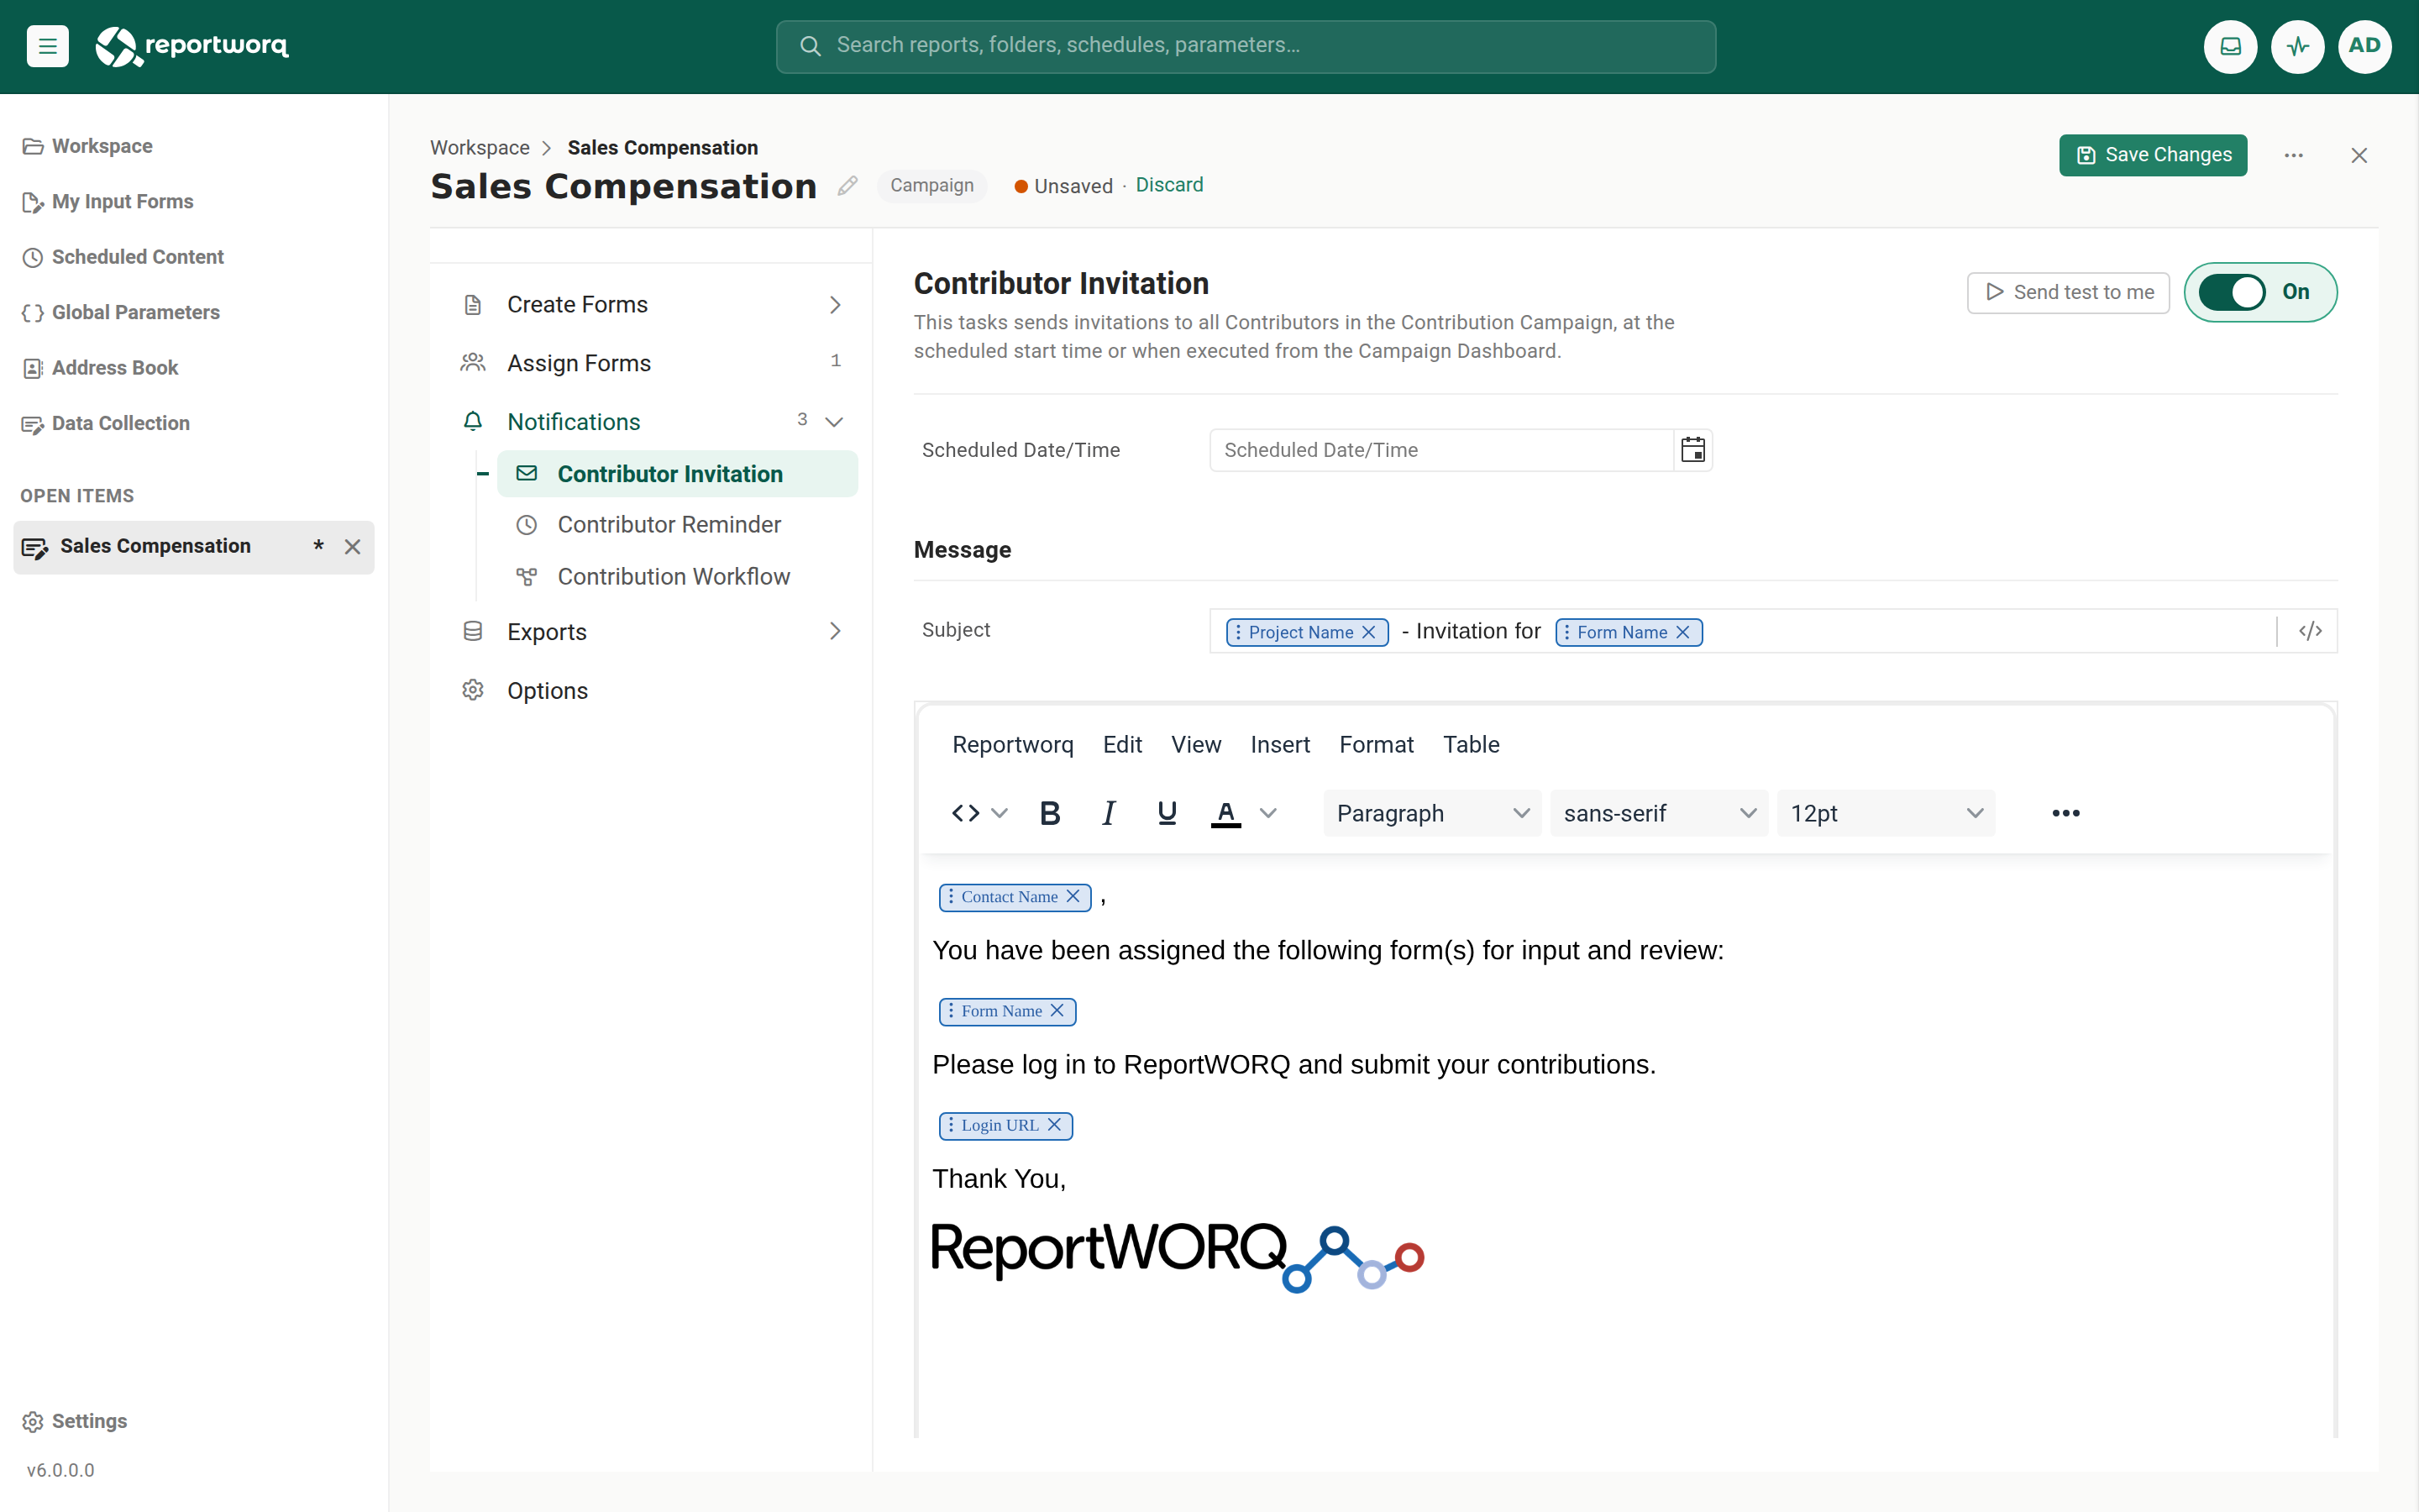
Task: Click the Scheduled Date/Time input field
Action: [1440, 450]
